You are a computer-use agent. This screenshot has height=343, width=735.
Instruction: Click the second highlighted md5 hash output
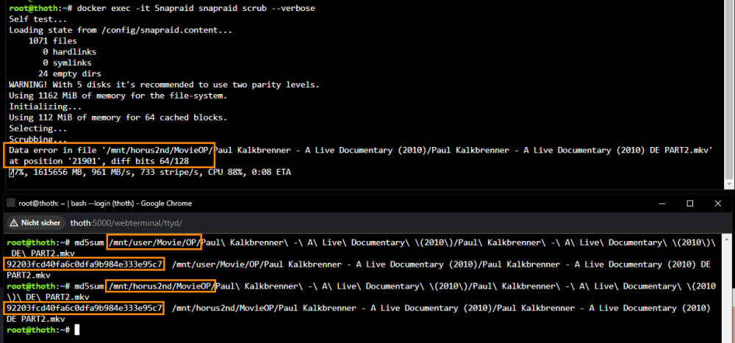coord(85,308)
